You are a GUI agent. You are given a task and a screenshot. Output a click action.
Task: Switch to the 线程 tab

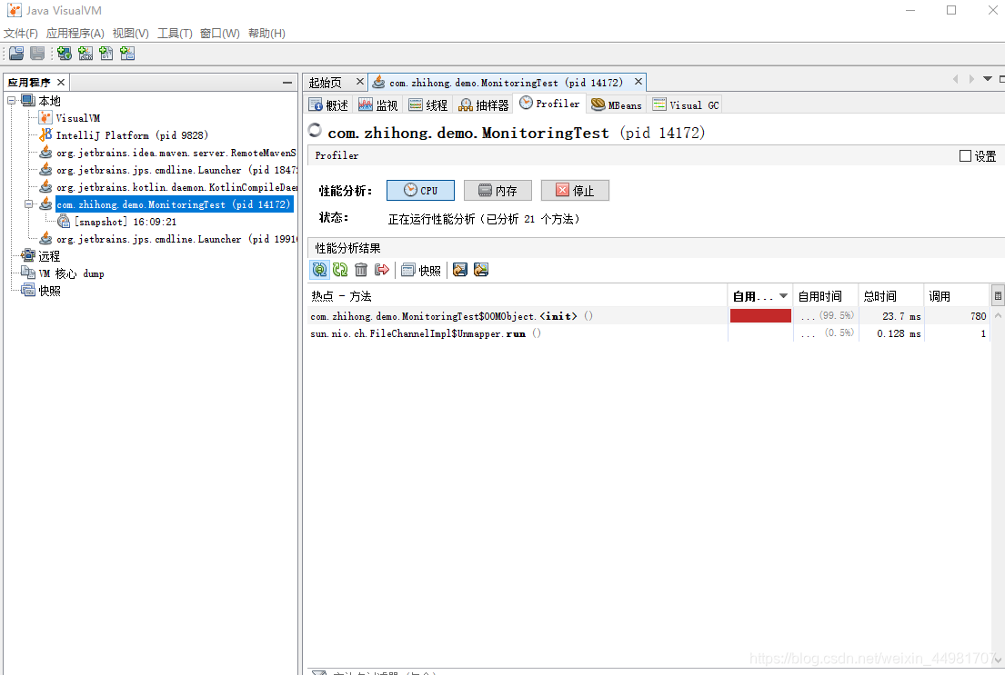428,105
